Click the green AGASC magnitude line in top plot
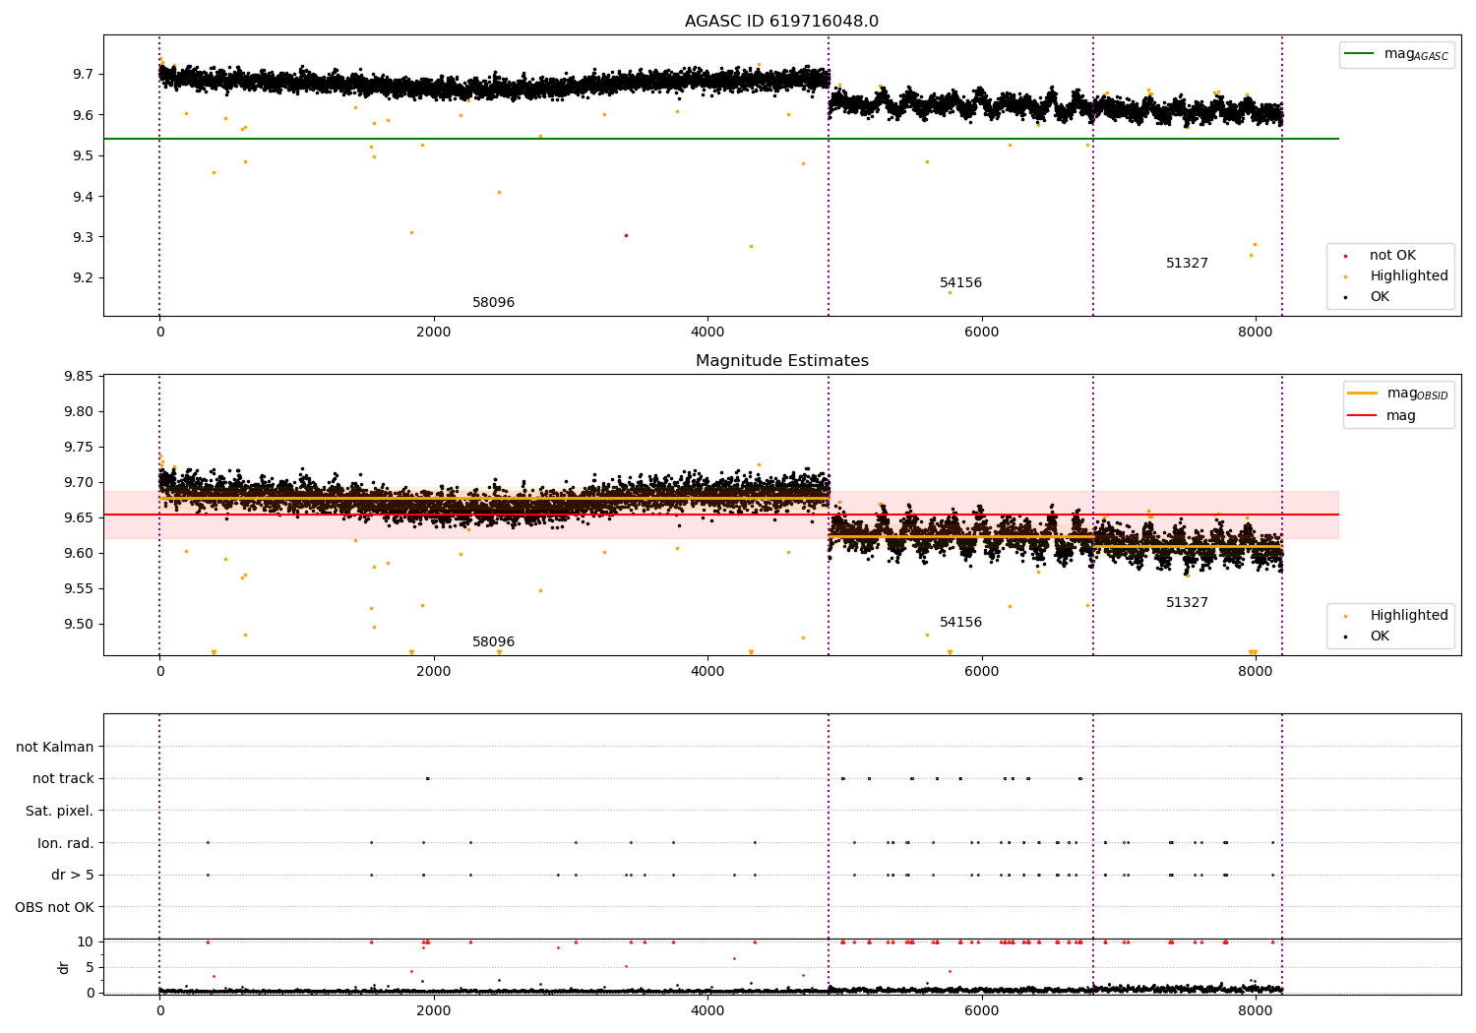1476x1033 pixels. [720, 139]
